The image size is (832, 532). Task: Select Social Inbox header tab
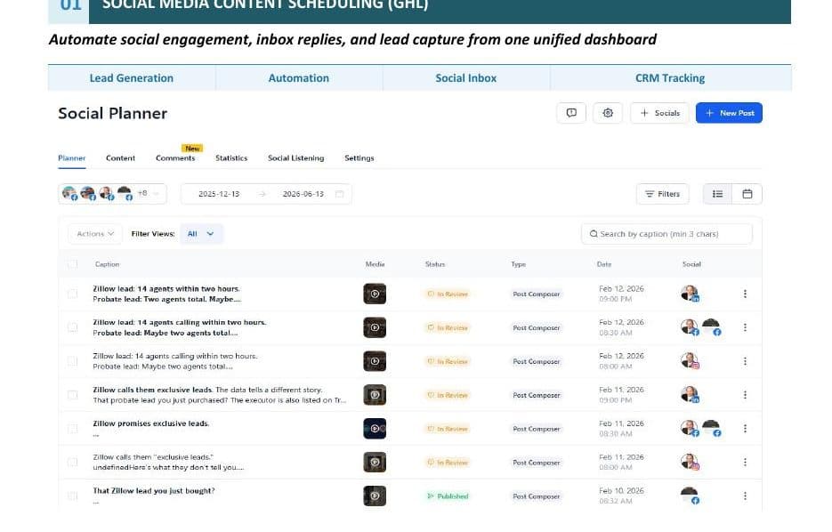(466, 78)
